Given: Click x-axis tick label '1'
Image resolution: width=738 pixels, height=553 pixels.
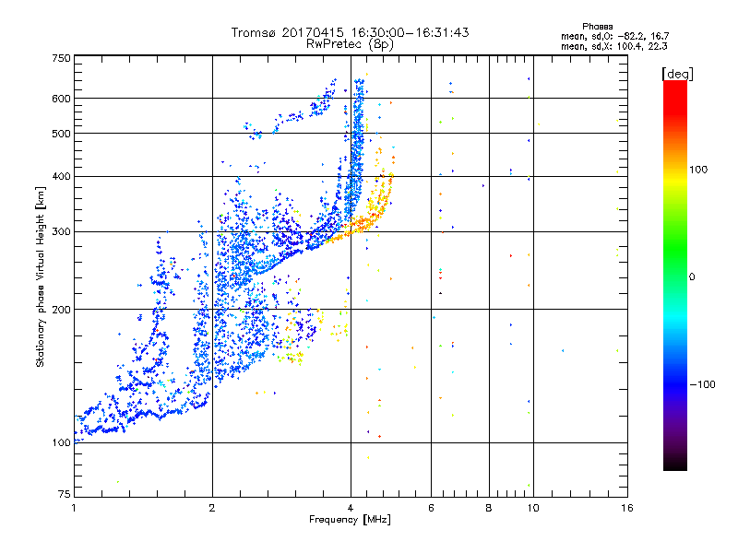Looking at the screenshot, I should [74, 508].
